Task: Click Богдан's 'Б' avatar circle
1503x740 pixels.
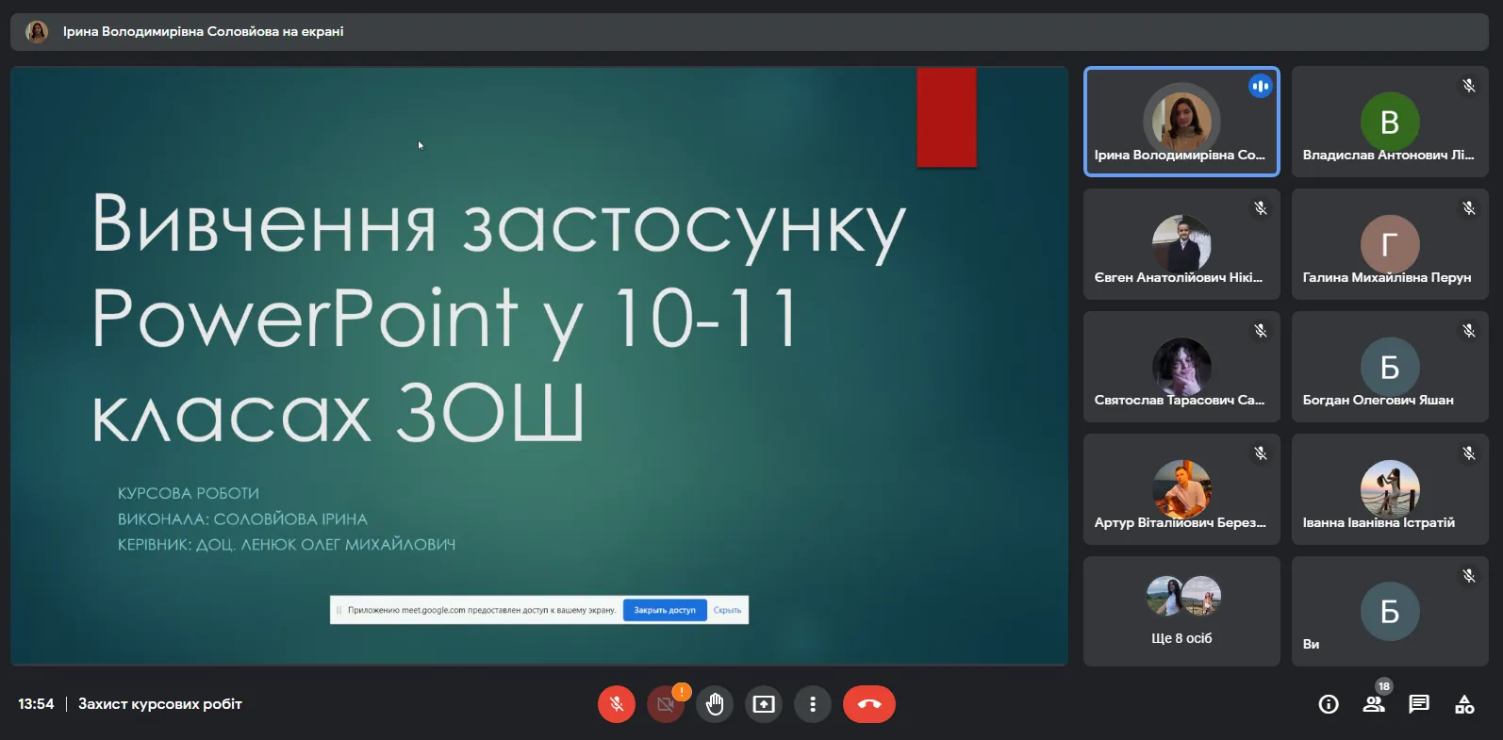Action: (x=1390, y=367)
